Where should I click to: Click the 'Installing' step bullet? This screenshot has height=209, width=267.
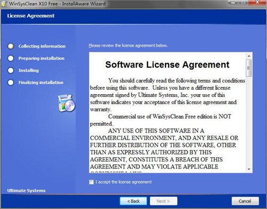click(x=11, y=71)
